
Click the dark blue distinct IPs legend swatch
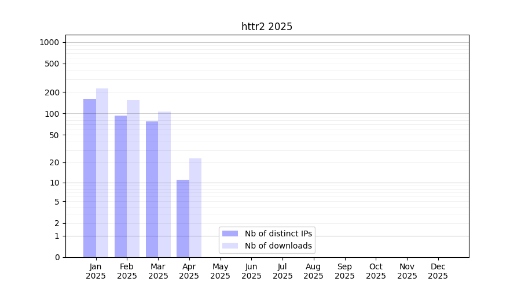(x=230, y=234)
